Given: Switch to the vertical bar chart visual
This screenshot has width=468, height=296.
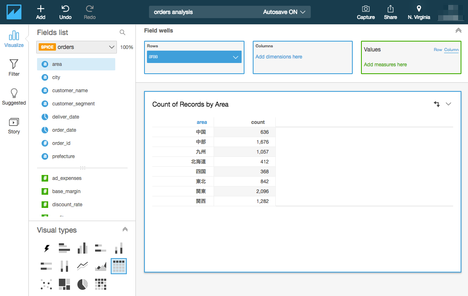Looking at the screenshot, I should [x=82, y=248].
